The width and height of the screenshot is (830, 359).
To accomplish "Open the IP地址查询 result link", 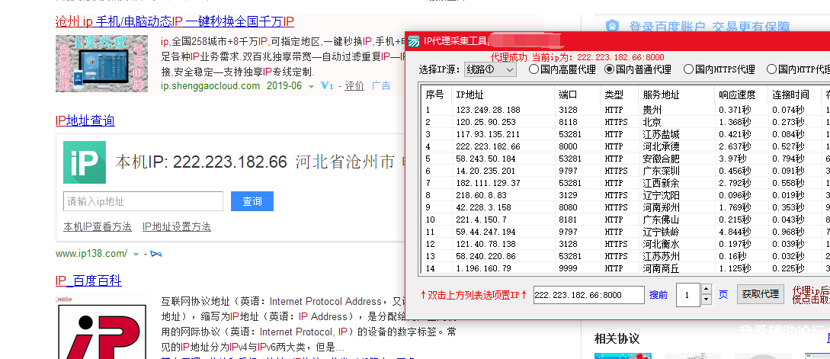I will pos(85,120).
